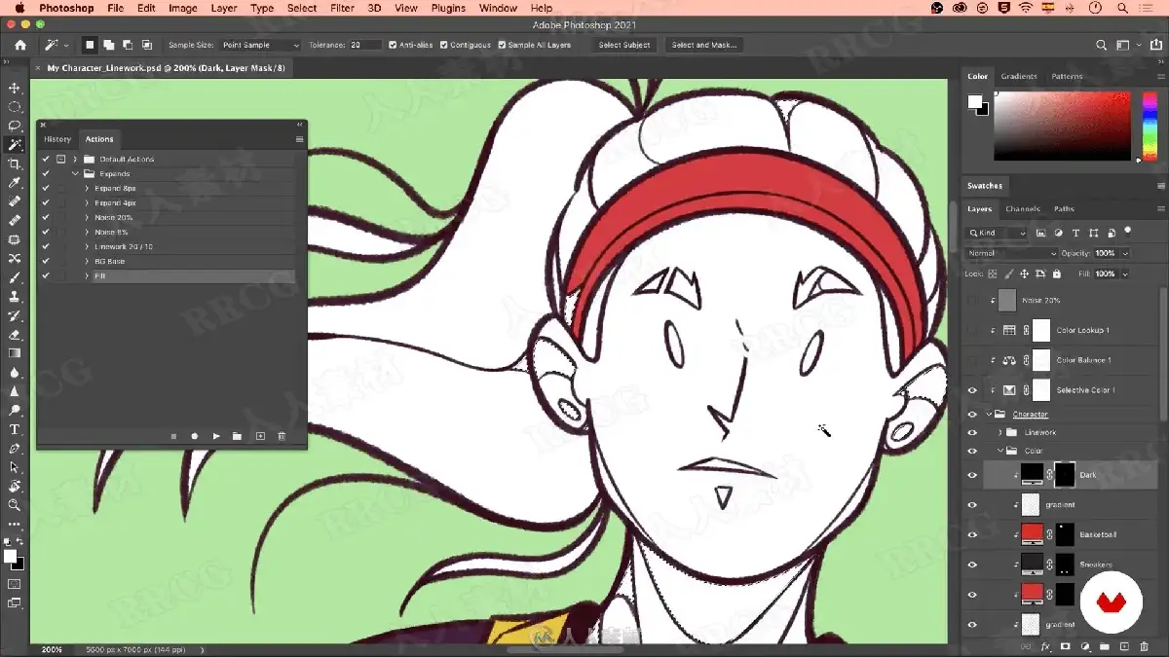The width and height of the screenshot is (1169, 657).
Task: Open the Layer menu
Action: [x=224, y=8]
